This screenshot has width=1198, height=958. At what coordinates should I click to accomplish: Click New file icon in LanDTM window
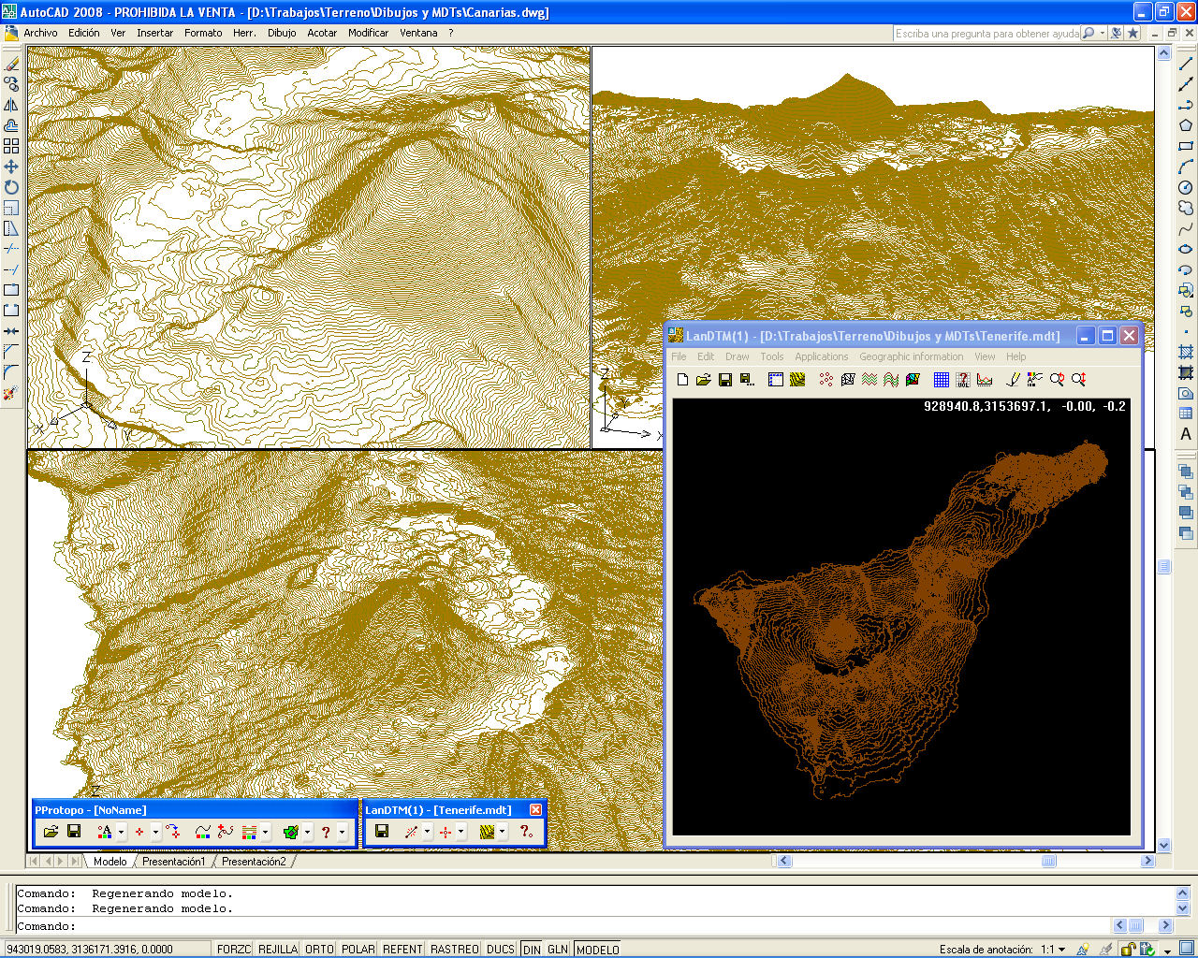(x=682, y=379)
